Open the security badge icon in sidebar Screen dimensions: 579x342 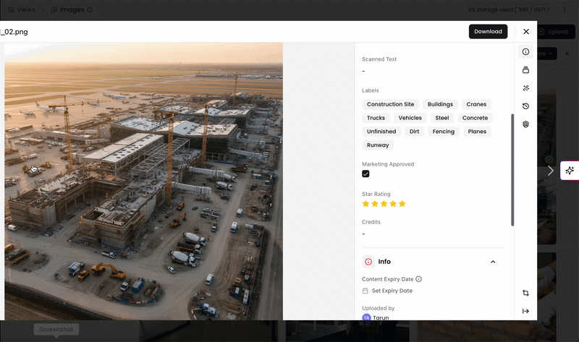click(525, 124)
